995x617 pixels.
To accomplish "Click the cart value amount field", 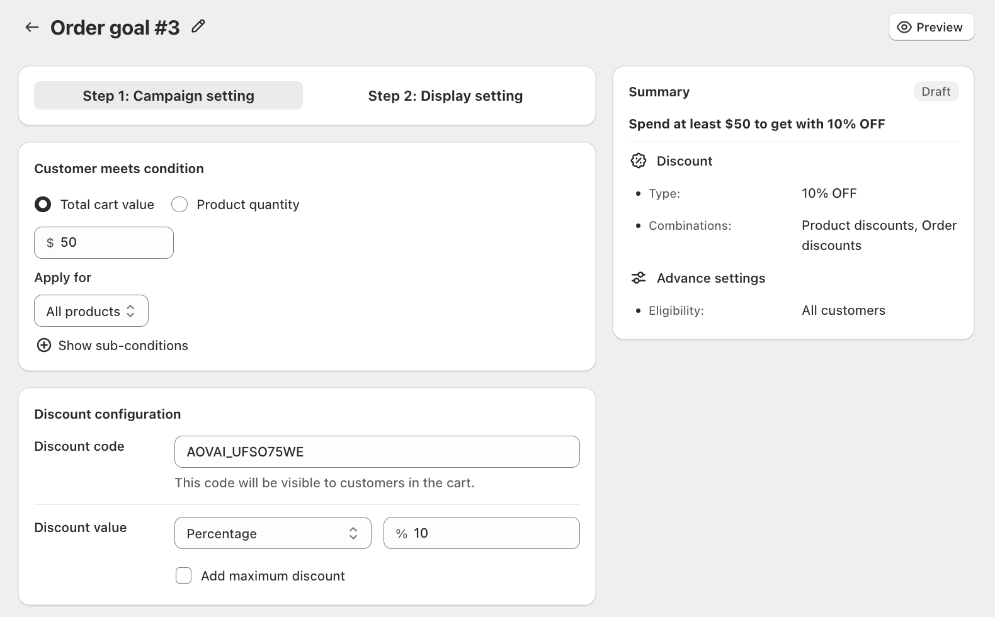I will [x=104, y=242].
